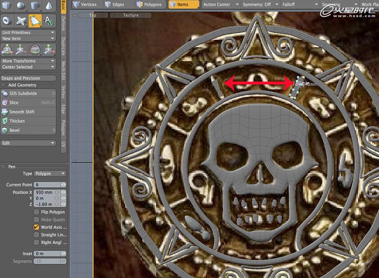Viewport: 379px width, 278px height.
Task: Switch to the Edge vertical tab
Action: 63,109
